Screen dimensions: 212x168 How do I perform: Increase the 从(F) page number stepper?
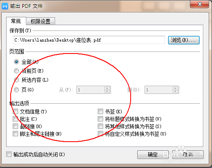tap(107, 88)
